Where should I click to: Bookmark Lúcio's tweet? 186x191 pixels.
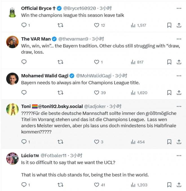tap(169, 185)
